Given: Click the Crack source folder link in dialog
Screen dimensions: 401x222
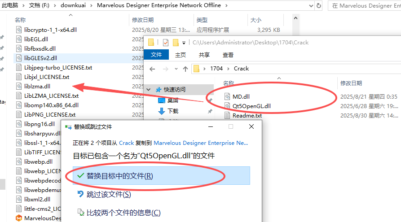Looking at the screenshot, I should click(x=126, y=143).
